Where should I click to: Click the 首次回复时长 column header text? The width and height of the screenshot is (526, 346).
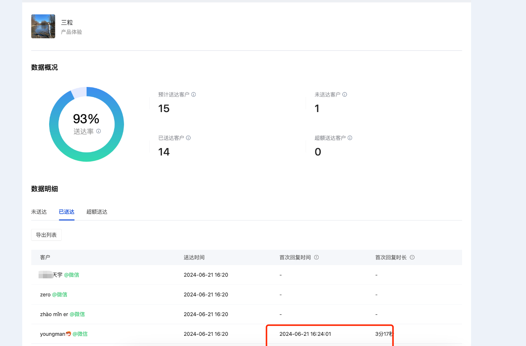pyautogui.click(x=391, y=257)
